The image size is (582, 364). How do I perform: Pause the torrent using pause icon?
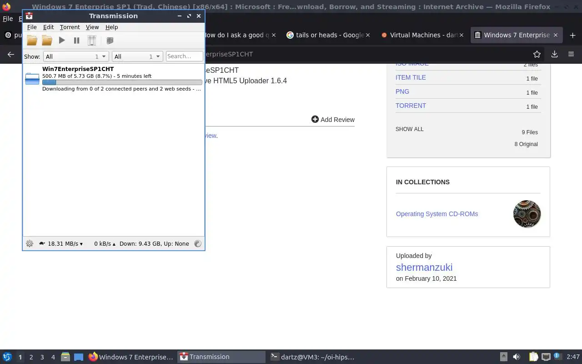coord(76,40)
